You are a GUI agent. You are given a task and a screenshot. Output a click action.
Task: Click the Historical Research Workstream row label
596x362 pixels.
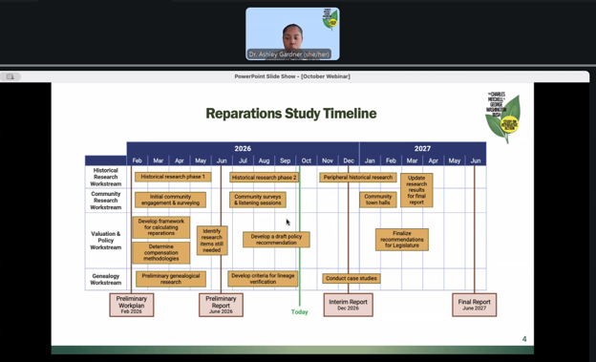106,178
